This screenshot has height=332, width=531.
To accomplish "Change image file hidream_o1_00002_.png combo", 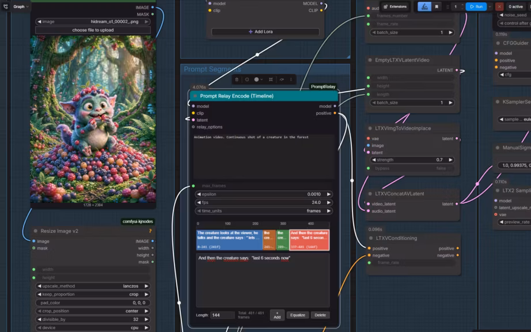I will 93,22.
